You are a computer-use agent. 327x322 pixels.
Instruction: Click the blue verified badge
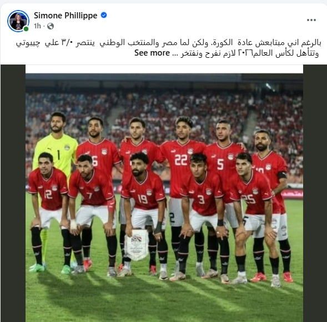coord(104,15)
